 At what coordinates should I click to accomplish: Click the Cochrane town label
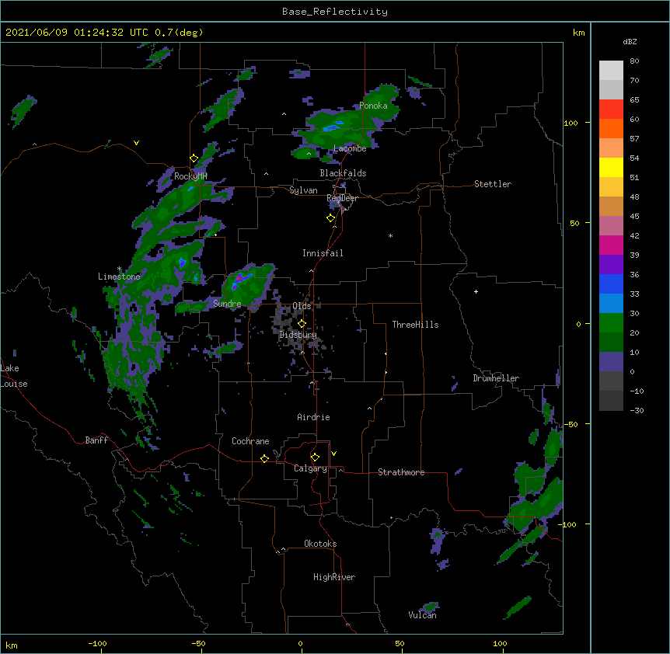tap(250, 441)
